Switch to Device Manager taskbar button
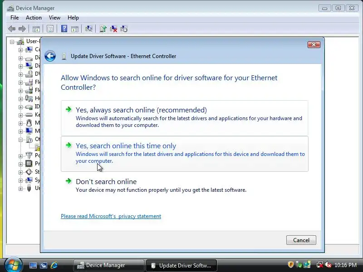363x272 pixels. (109, 265)
